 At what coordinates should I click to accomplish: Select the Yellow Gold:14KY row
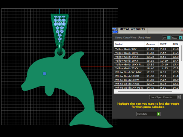(146, 57)
